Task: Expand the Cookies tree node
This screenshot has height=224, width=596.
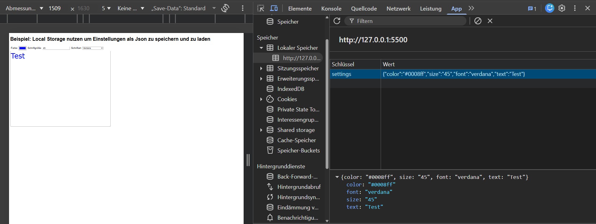Action: pyautogui.click(x=261, y=99)
